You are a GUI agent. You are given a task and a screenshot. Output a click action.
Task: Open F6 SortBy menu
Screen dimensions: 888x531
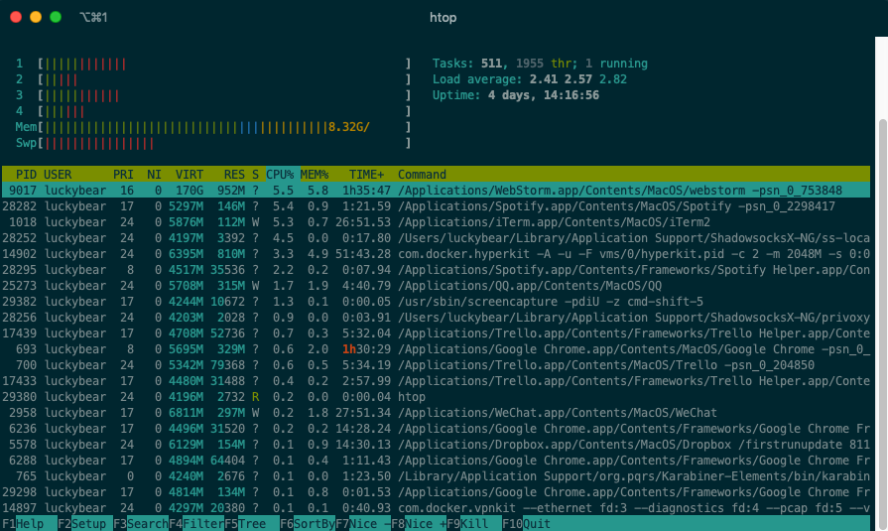click(307, 523)
